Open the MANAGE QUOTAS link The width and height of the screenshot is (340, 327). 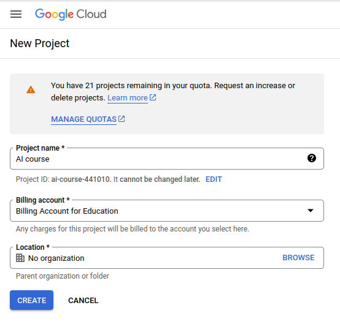point(83,119)
